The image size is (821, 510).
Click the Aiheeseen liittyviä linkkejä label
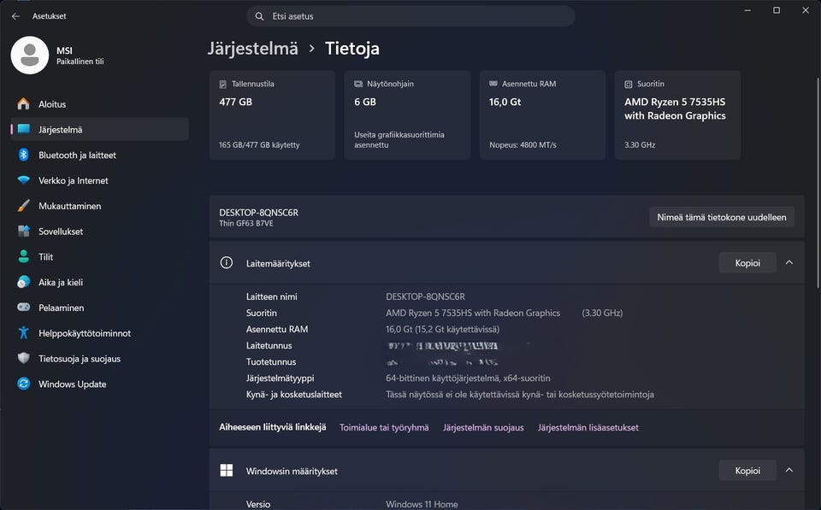[272, 427]
